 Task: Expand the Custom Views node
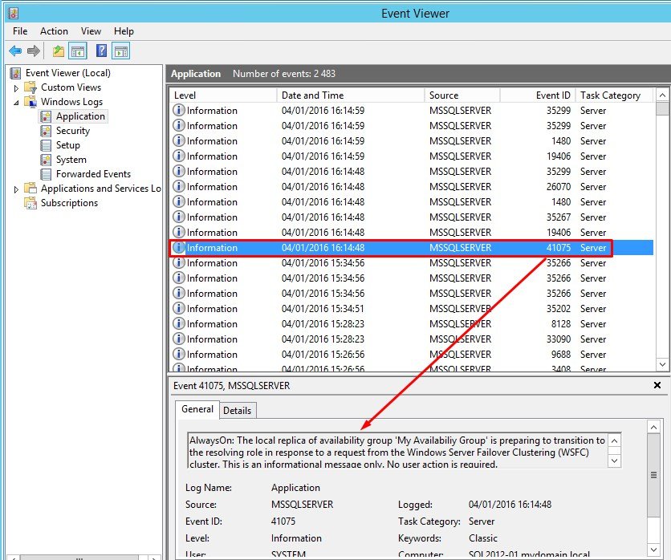pos(16,87)
